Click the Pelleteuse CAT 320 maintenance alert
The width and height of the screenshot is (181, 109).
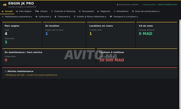(x=31, y=75)
